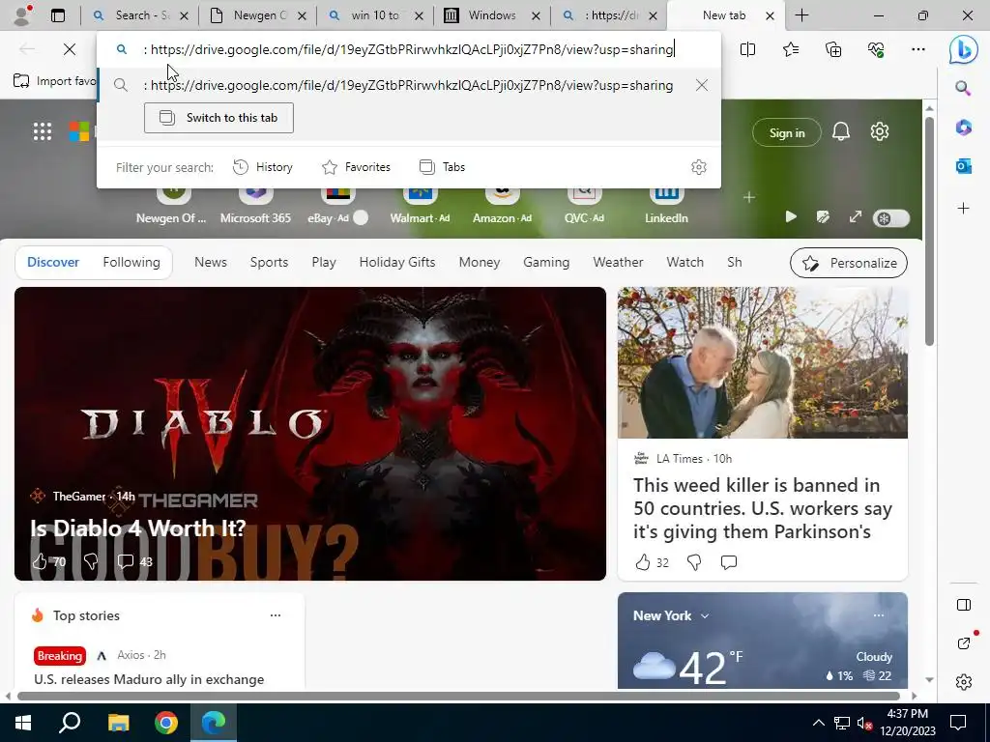
Task: Open the Weather category
Action: (618, 263)
